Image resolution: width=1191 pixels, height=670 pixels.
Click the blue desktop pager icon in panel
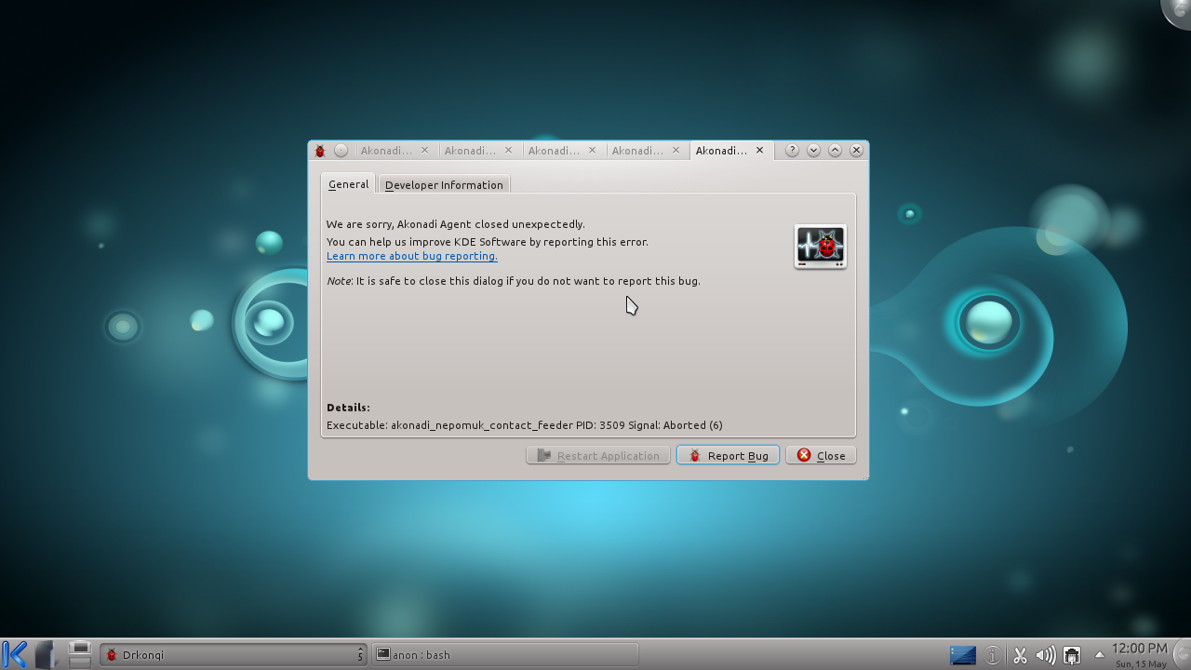[963, 655]
